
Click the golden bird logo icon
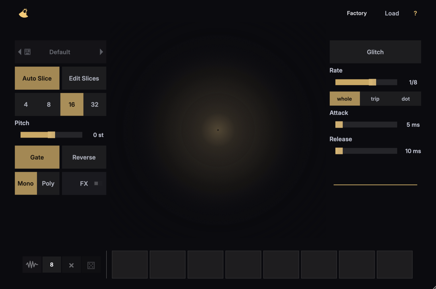click(x=24, y=13)
